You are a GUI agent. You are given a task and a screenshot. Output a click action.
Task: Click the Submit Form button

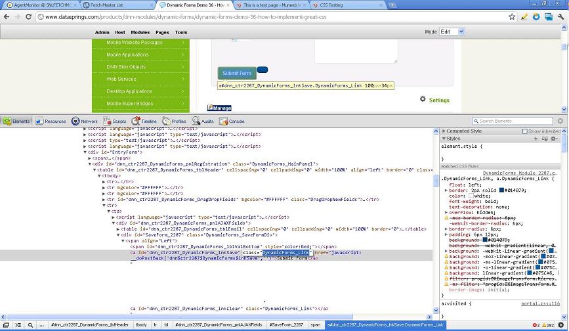(237, 73)
